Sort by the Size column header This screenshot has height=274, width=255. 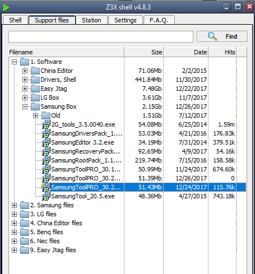tap(144, 52)
